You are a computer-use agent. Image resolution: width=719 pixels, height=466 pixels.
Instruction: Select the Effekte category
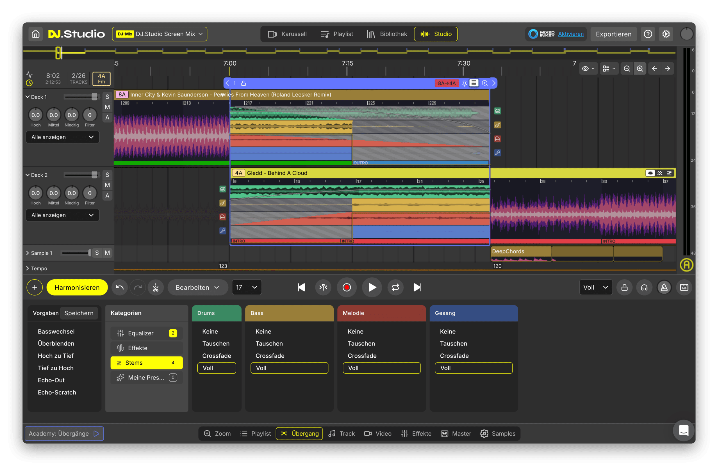(147, 348)
